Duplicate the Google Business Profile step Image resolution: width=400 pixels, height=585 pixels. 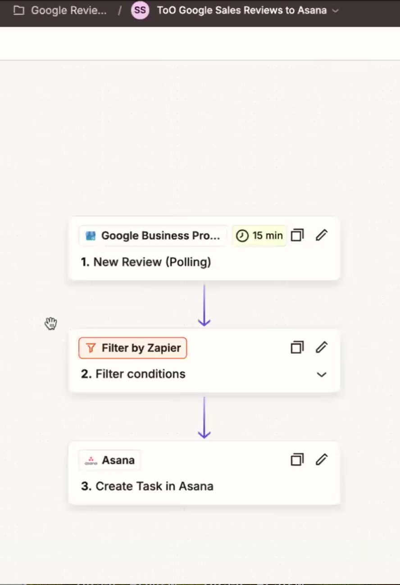click(x=297, y=235)
